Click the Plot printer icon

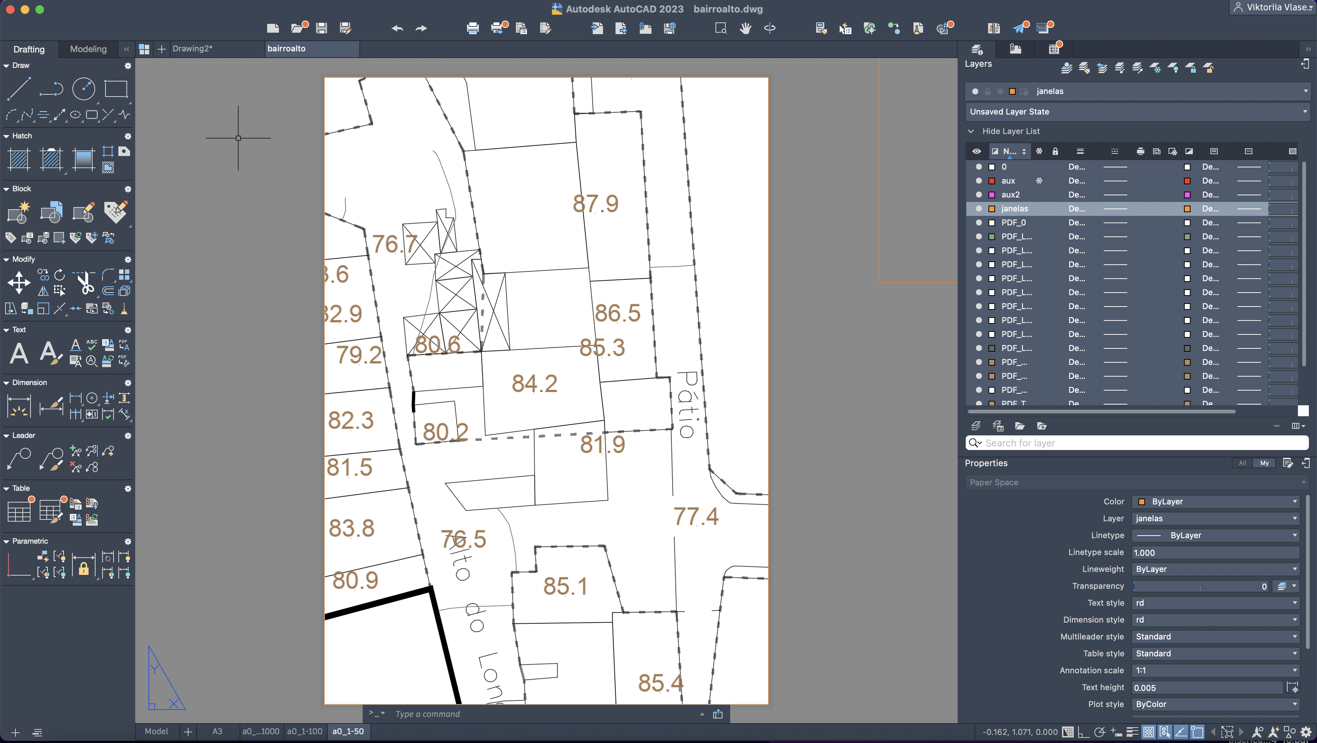(x=473, y=28)
